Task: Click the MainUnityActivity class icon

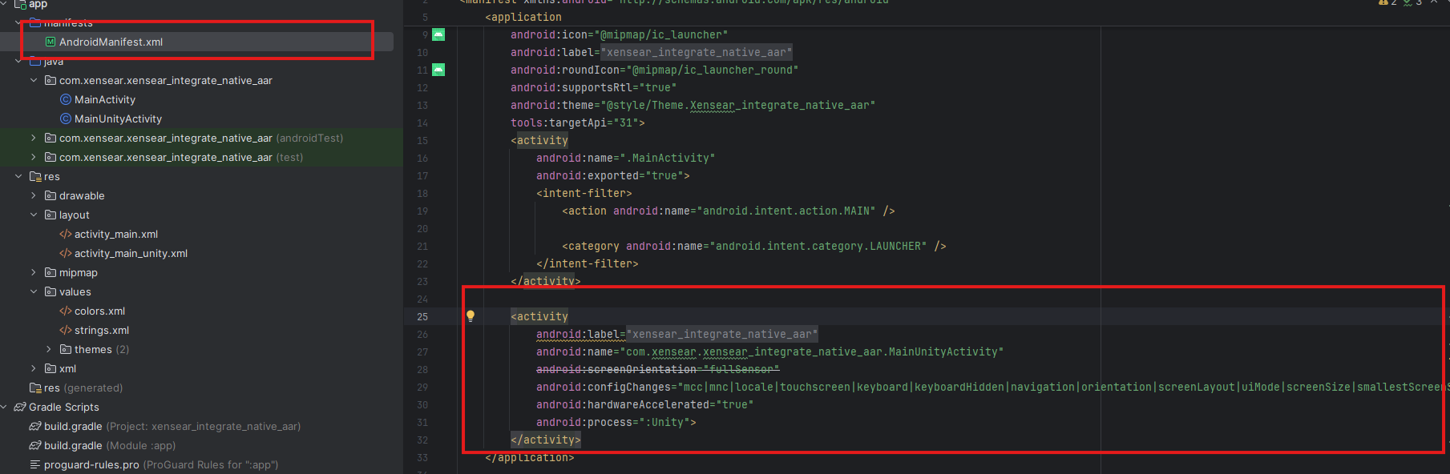Action: pyautogui.click(x=66, y=118)
